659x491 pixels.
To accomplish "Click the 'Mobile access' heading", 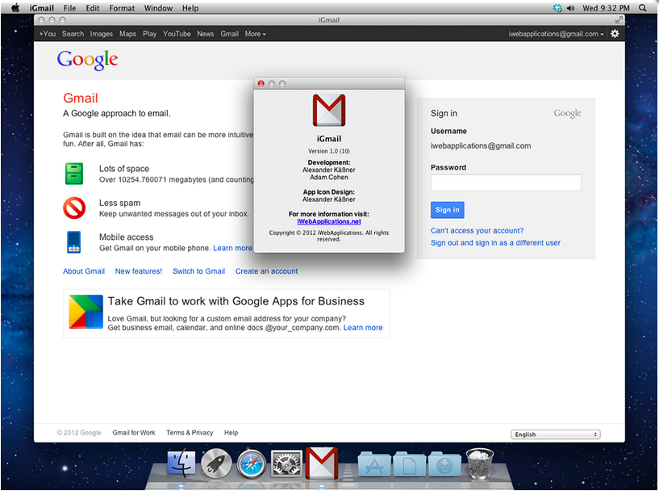I will (126, 237).
